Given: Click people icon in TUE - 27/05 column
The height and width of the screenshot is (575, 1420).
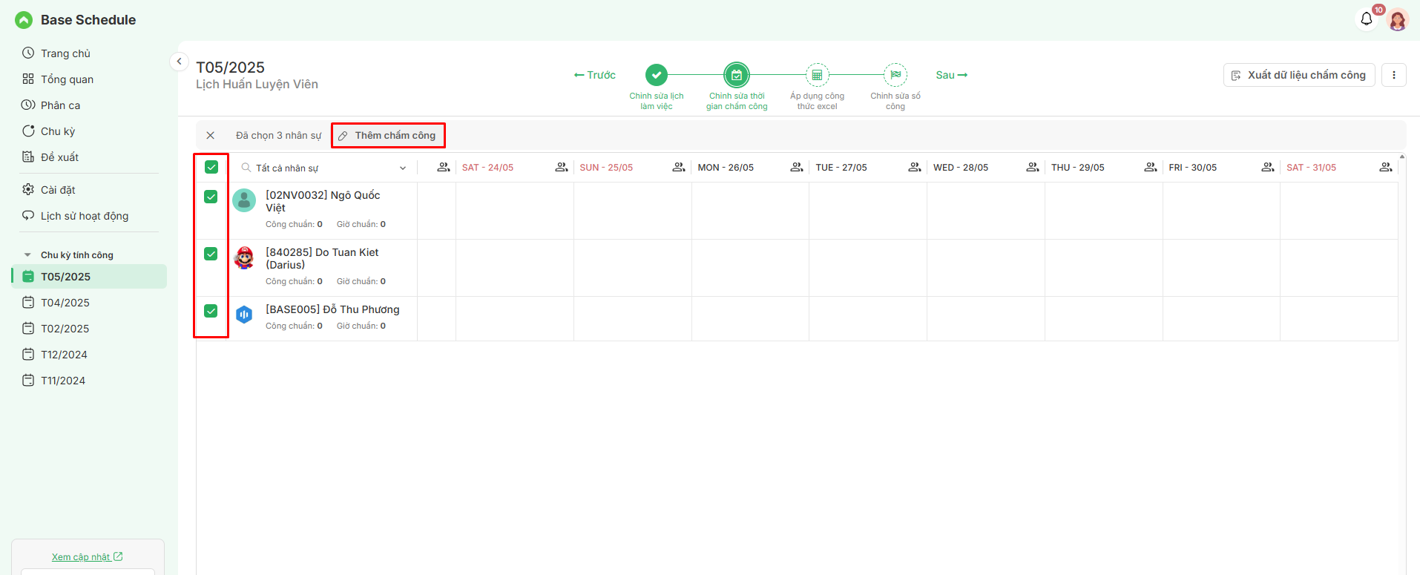Looking at the screenshot, I should (915, 168).
